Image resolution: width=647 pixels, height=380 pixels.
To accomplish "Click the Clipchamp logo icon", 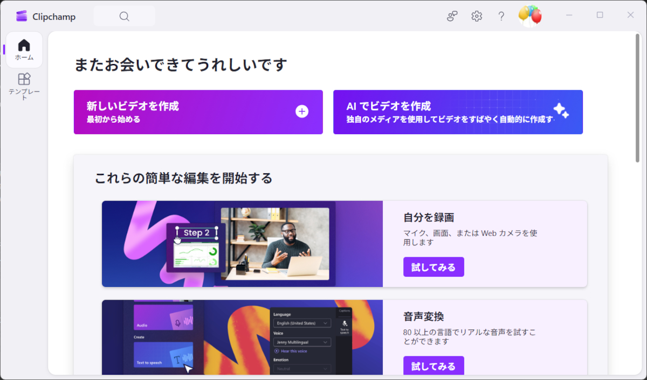I will (22, 16).
